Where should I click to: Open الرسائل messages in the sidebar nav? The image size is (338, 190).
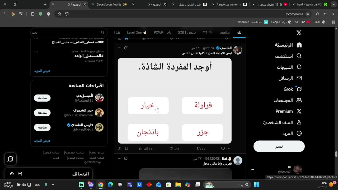click(x=290, y=78)
